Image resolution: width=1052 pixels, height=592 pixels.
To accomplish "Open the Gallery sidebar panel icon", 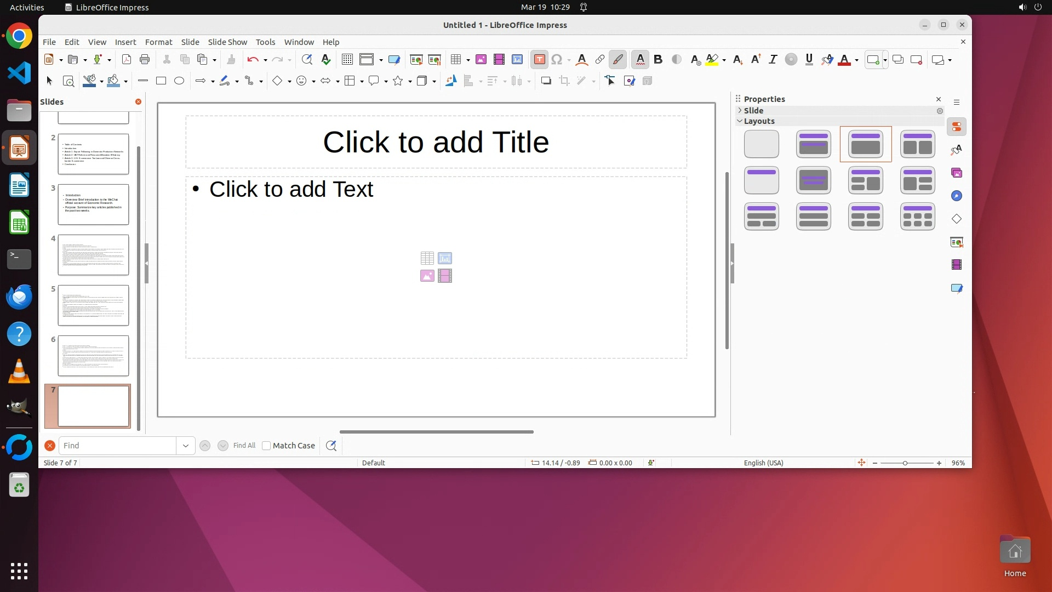I will (x=957, y=173).
